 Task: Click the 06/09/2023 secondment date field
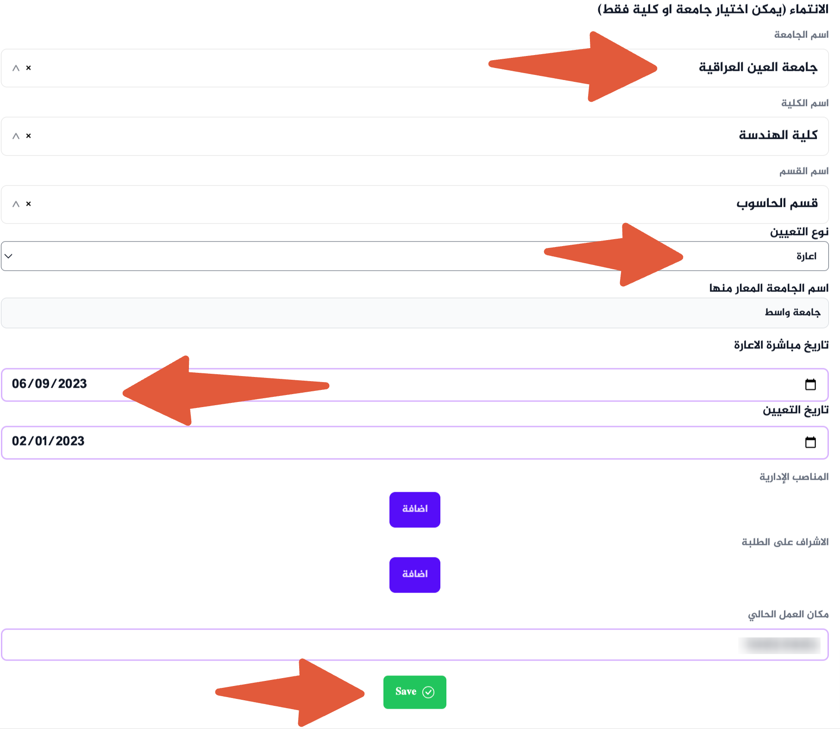click(x=50, y=384)
